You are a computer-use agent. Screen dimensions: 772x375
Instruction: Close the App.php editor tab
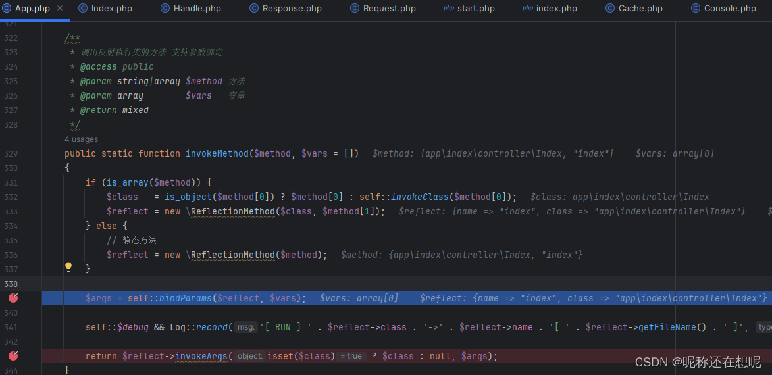(60, 9)
